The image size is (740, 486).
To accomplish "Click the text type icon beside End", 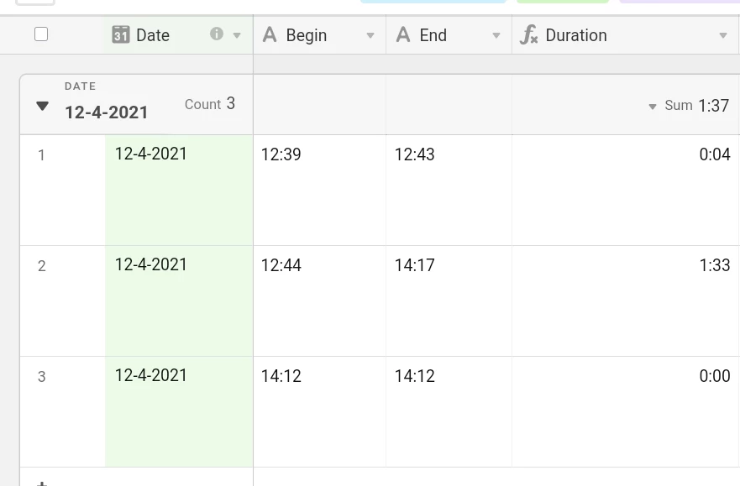I will point(403,35).
